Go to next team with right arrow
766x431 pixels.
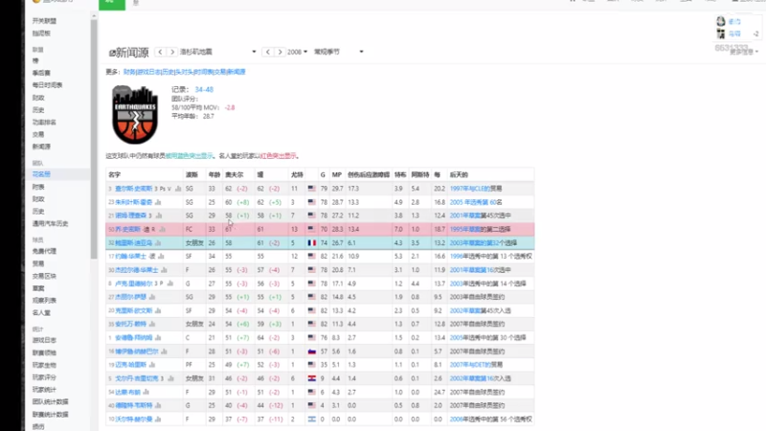(172, 52)
